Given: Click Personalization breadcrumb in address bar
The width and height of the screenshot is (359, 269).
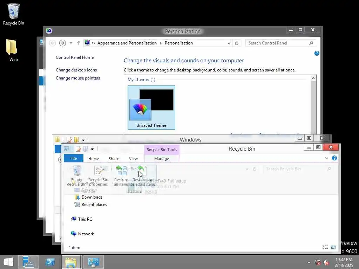Looking at the screenshot, I should pyautogui.click(x=179, y=43).
